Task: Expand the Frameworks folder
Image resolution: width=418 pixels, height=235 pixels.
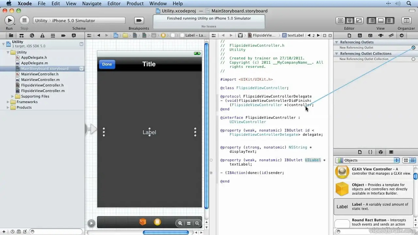Action: [x=8, y=102]
